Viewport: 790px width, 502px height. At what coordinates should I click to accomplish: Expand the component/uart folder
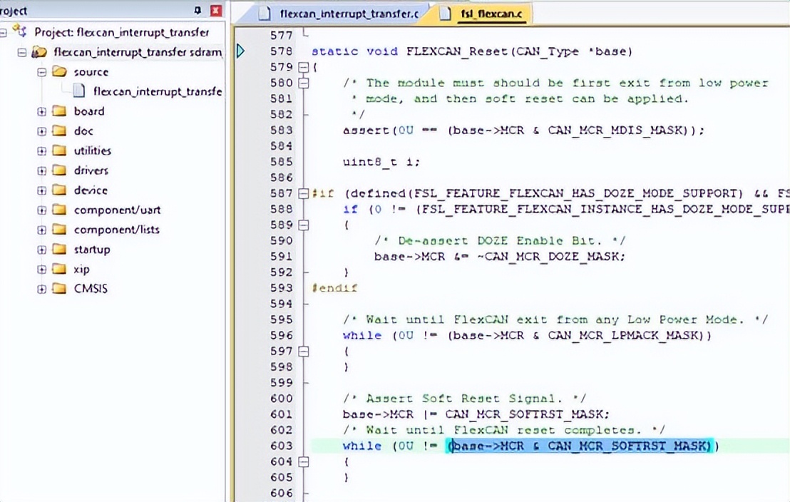(x=42, y=210)
